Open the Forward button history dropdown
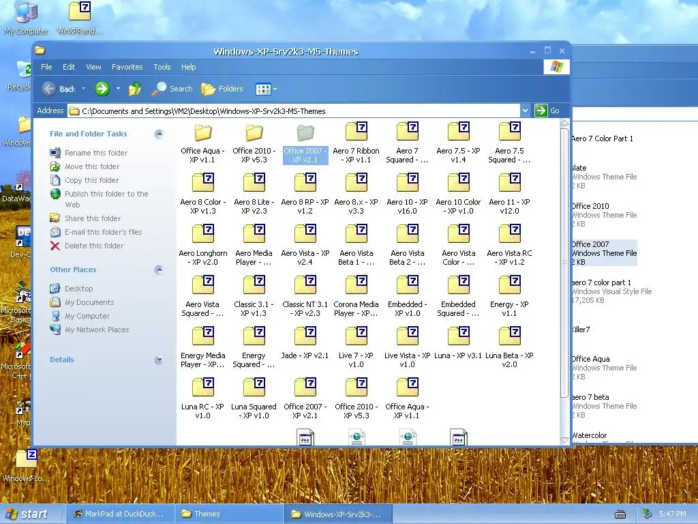The height and width of the screenshot is (524, 698). point(118,89)
